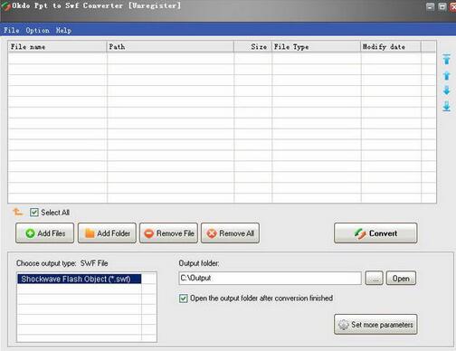The image size is (456, 351).
Task: Browse for output folder with ellipsis button
Action: coord(374,278)
